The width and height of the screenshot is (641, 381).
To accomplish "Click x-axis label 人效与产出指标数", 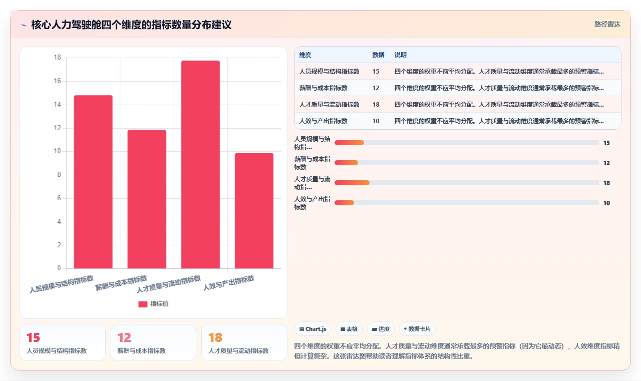I will click(229, 283).
